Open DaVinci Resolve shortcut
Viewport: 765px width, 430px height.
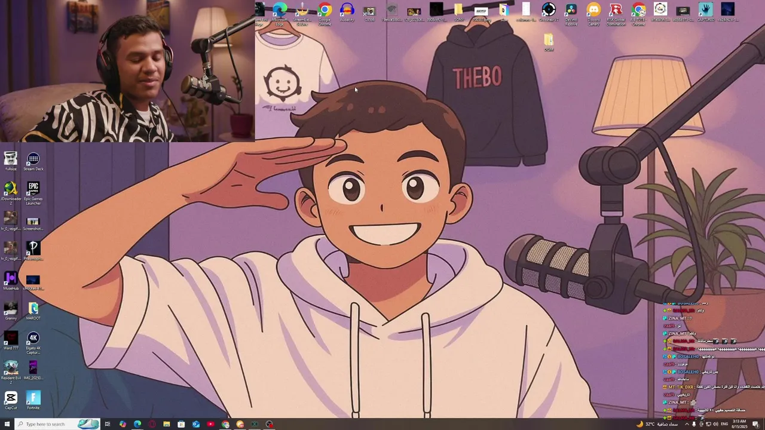pos(571,13)
